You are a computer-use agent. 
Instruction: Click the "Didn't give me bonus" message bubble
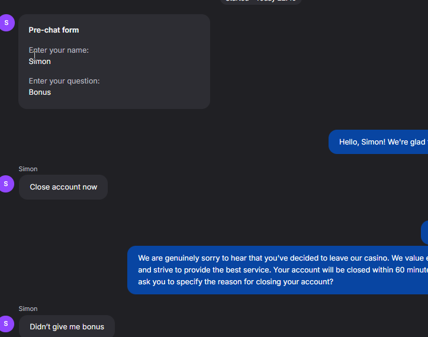[67, 327]
